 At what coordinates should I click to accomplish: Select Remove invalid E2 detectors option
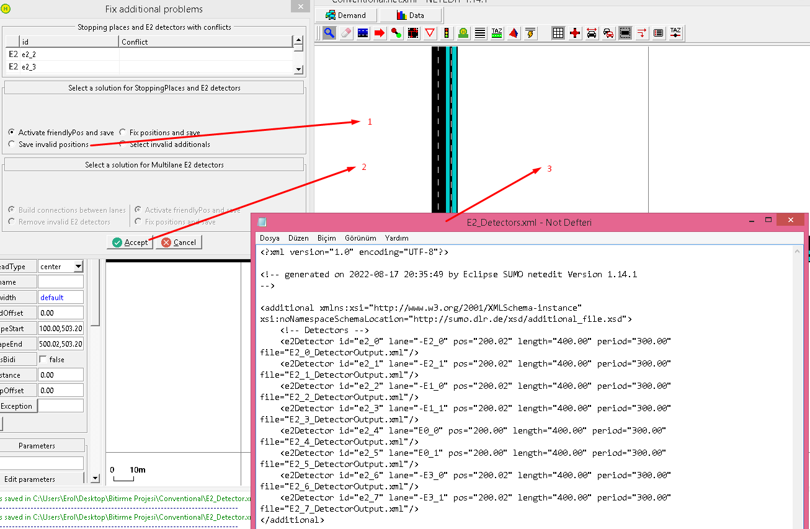click(x=59, y=222)
